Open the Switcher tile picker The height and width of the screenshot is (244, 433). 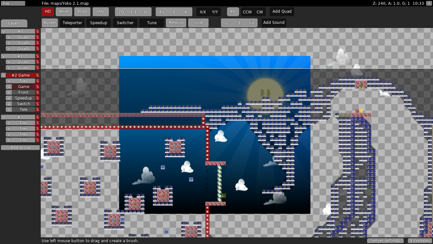click(125, 23)
